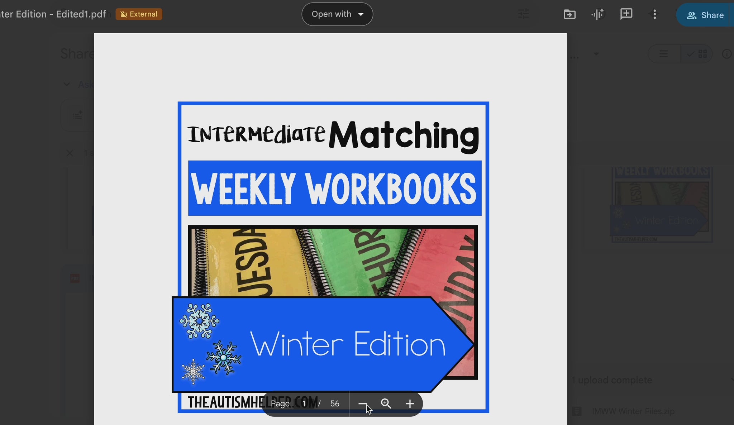Click the IMWW Winter Files.zip upload item
The image size is (734, 425).
[x=633, y=411]
